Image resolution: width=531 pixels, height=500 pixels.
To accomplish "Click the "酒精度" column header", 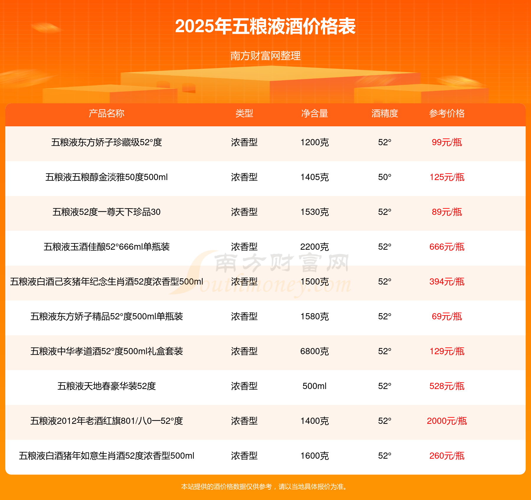I will point(385,113).
